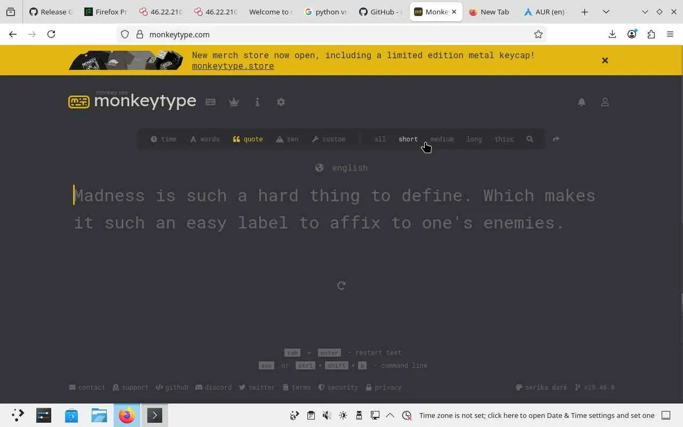The height and width of the screenshot is (427, 683).
Task: Choose the 'medium' quote length
Action: point(442,139)
